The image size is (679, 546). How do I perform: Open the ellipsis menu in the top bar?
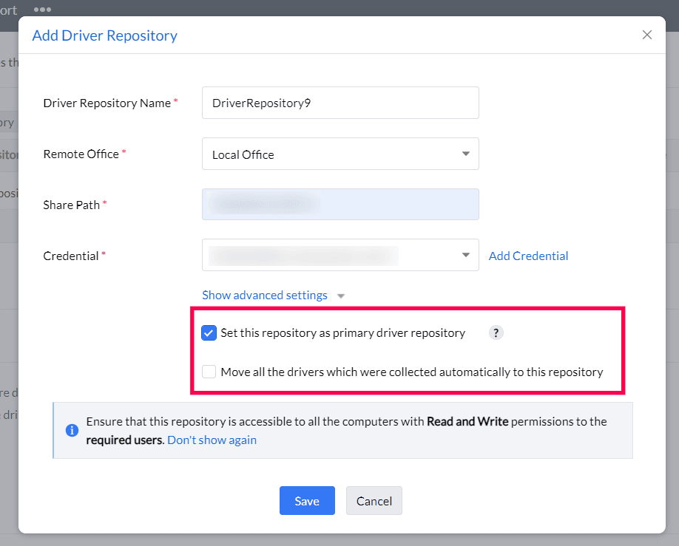42,10
